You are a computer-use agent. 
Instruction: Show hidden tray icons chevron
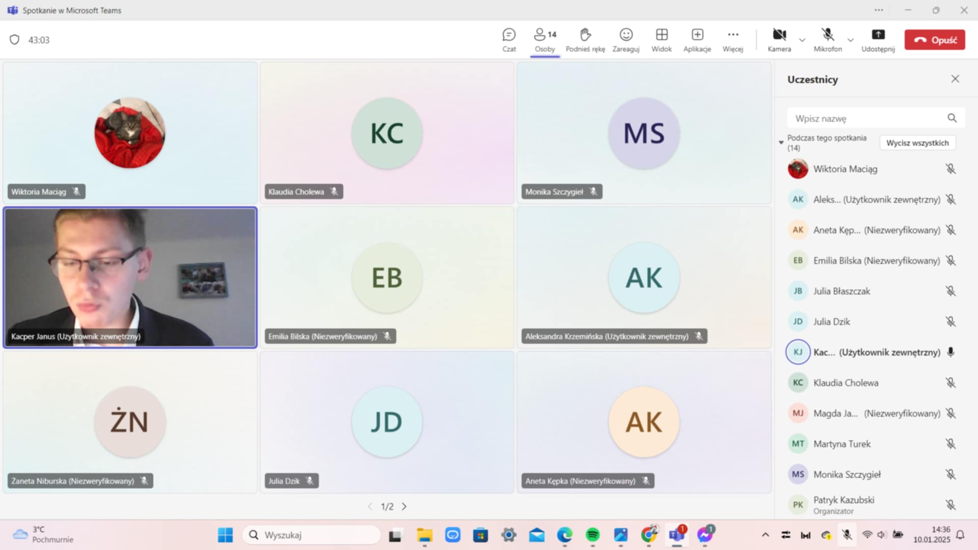[x=765, y=535]
